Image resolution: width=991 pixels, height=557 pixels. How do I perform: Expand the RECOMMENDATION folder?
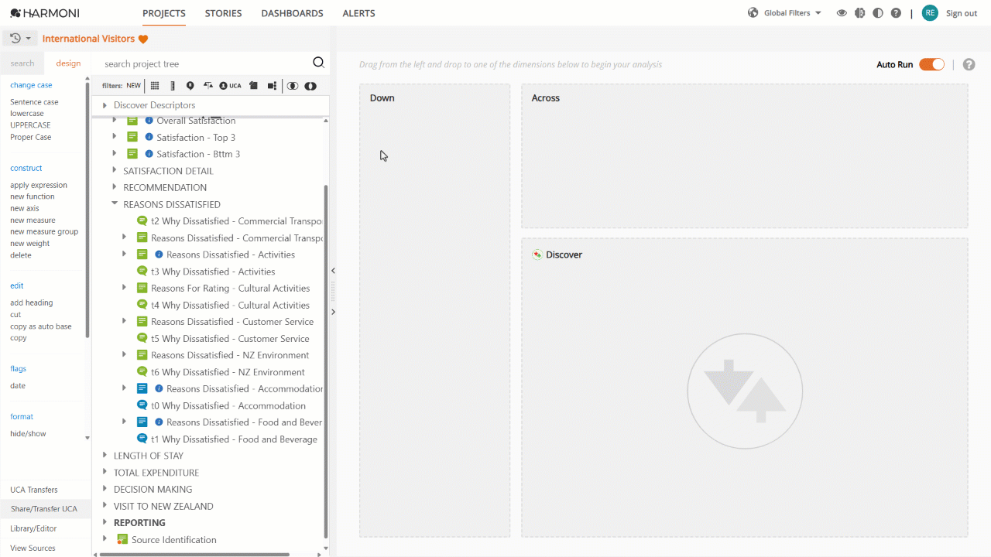click(115, 187)
